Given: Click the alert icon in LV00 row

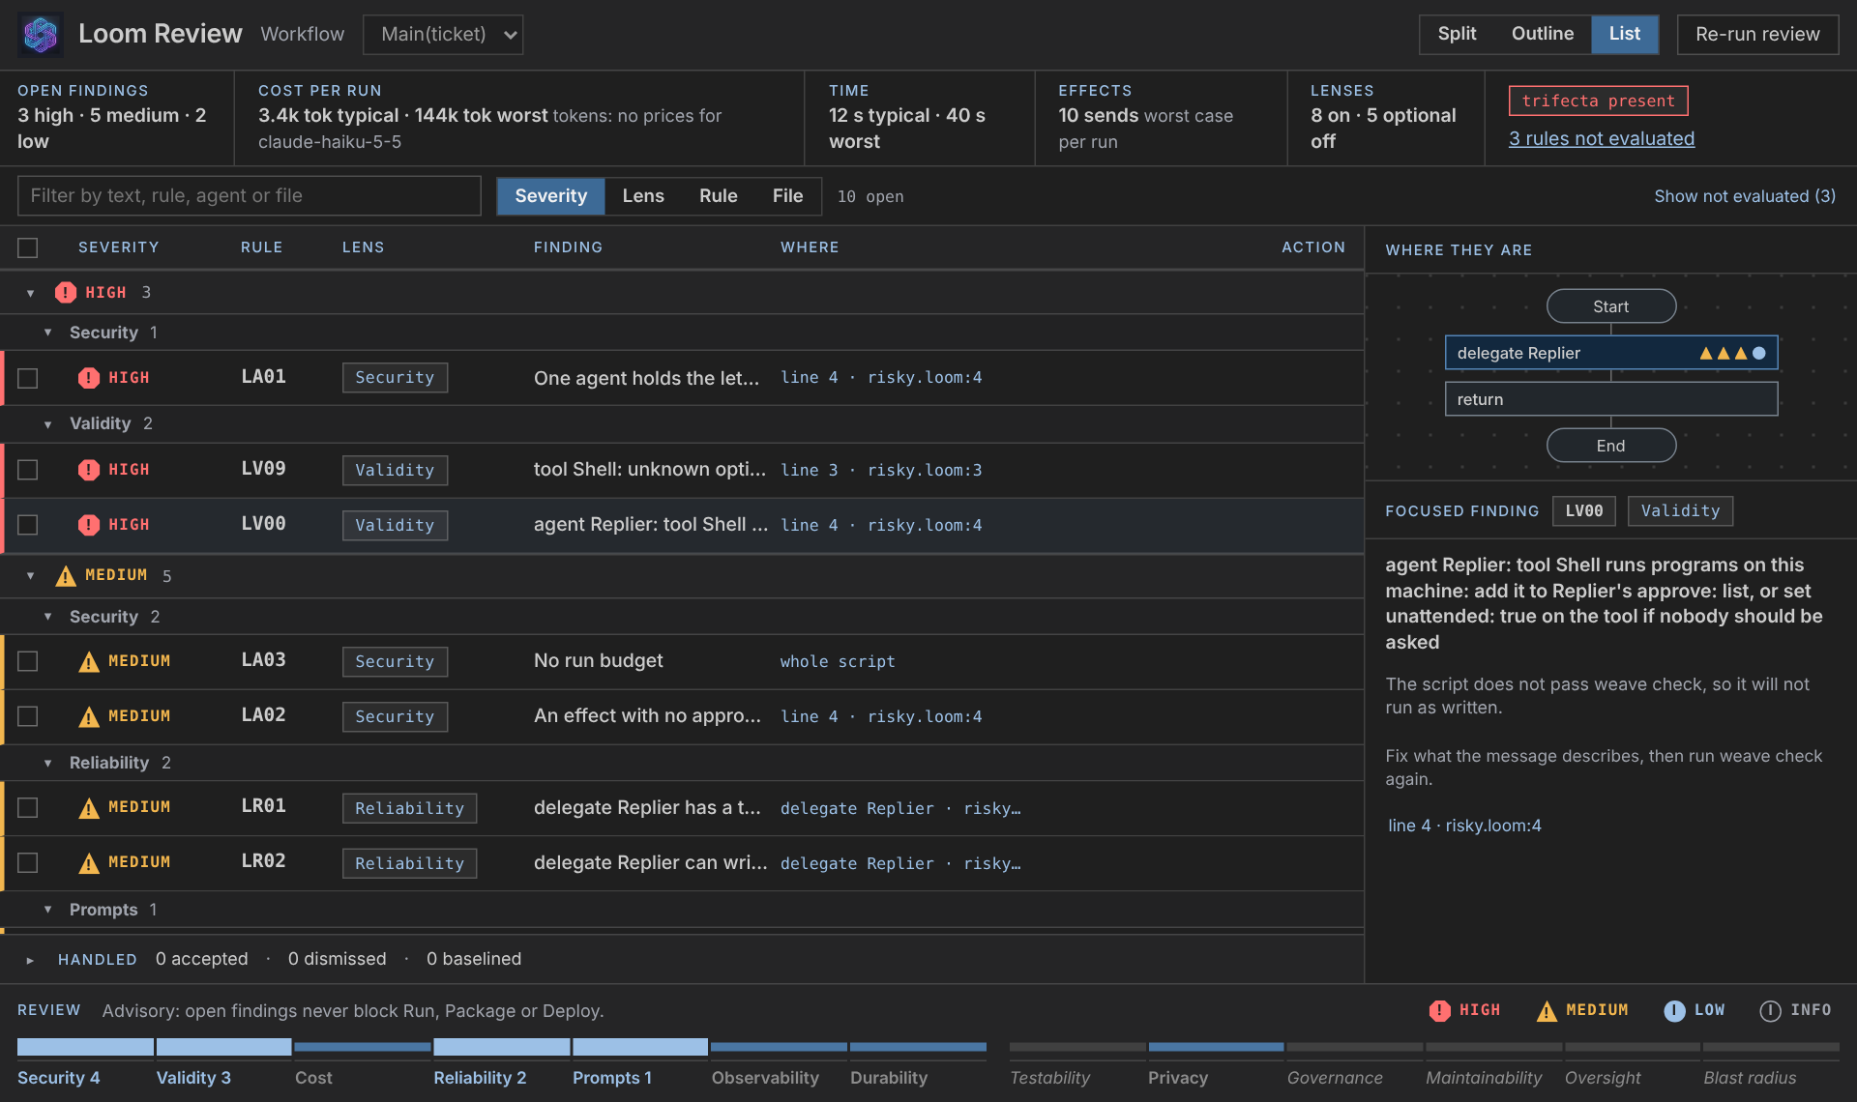Looking at the screenshot, I should [89, 525].
